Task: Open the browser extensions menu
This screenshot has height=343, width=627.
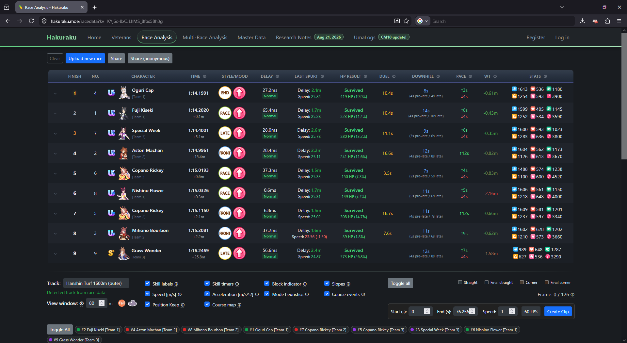Action: pos(607,21)
